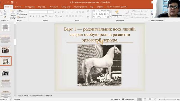180x101 pixels.
Task: Start slideshow icon in status bar
Action: click(x=155, y=99)
